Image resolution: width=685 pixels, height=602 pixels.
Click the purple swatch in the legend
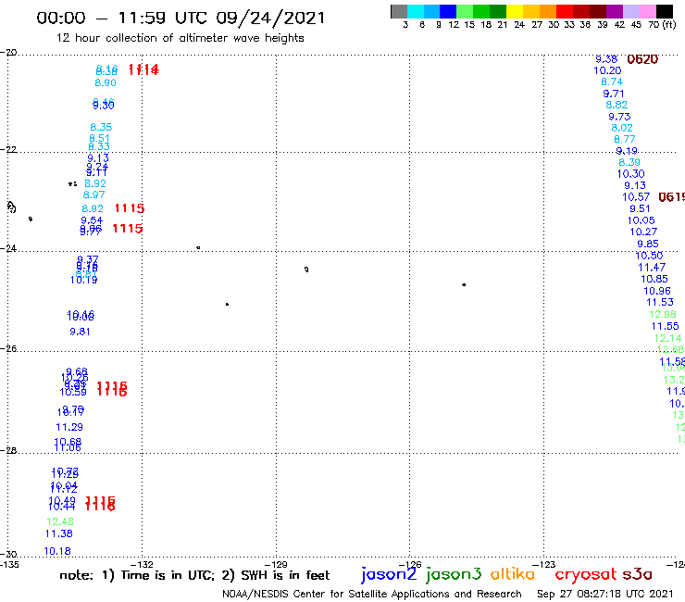click(x=615, y=12)
